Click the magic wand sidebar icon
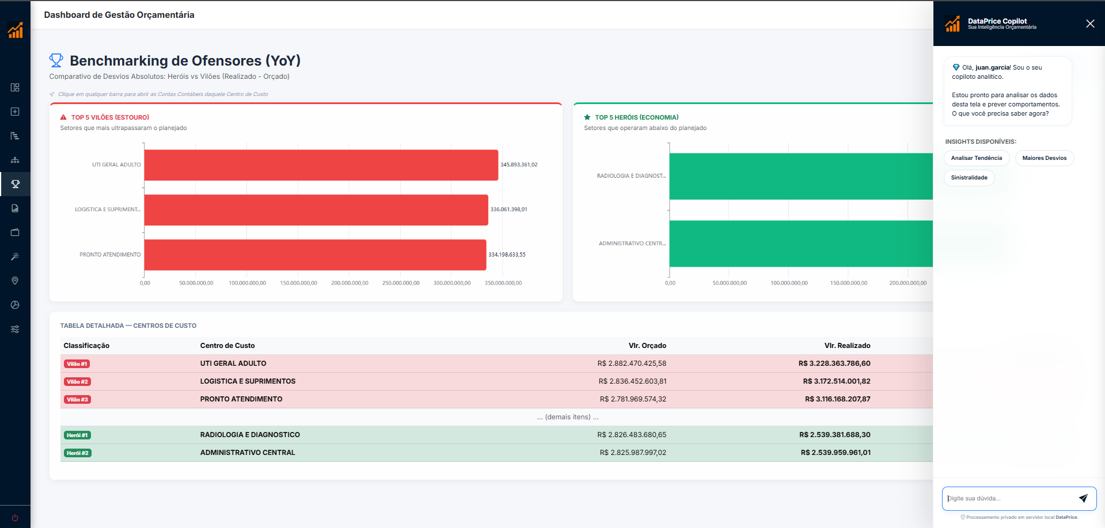 tap(16, 257)
